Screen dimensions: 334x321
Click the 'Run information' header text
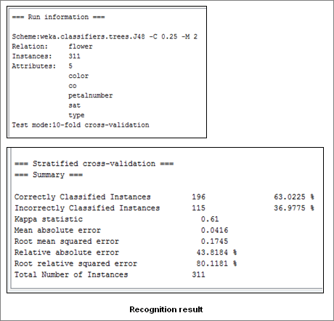[x=58, y=17]
